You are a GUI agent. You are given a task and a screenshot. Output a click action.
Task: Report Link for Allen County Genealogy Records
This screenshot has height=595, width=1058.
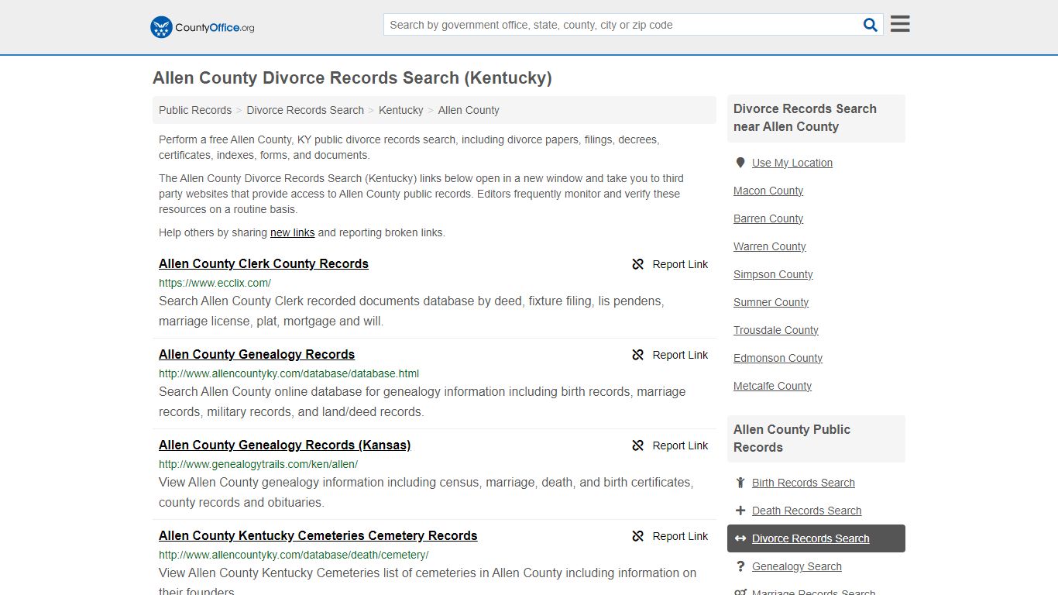point(680,355)
